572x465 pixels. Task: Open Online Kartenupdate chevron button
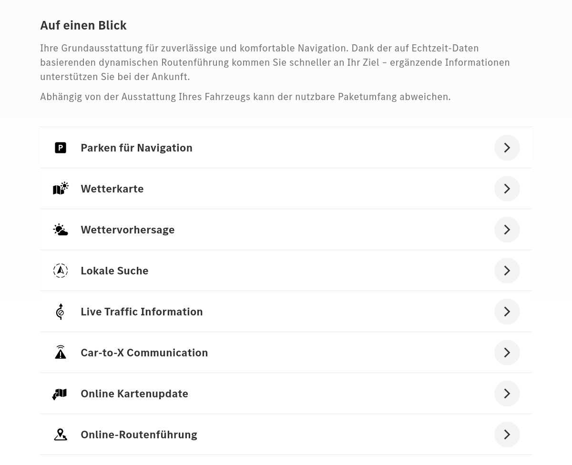[507, 394]
